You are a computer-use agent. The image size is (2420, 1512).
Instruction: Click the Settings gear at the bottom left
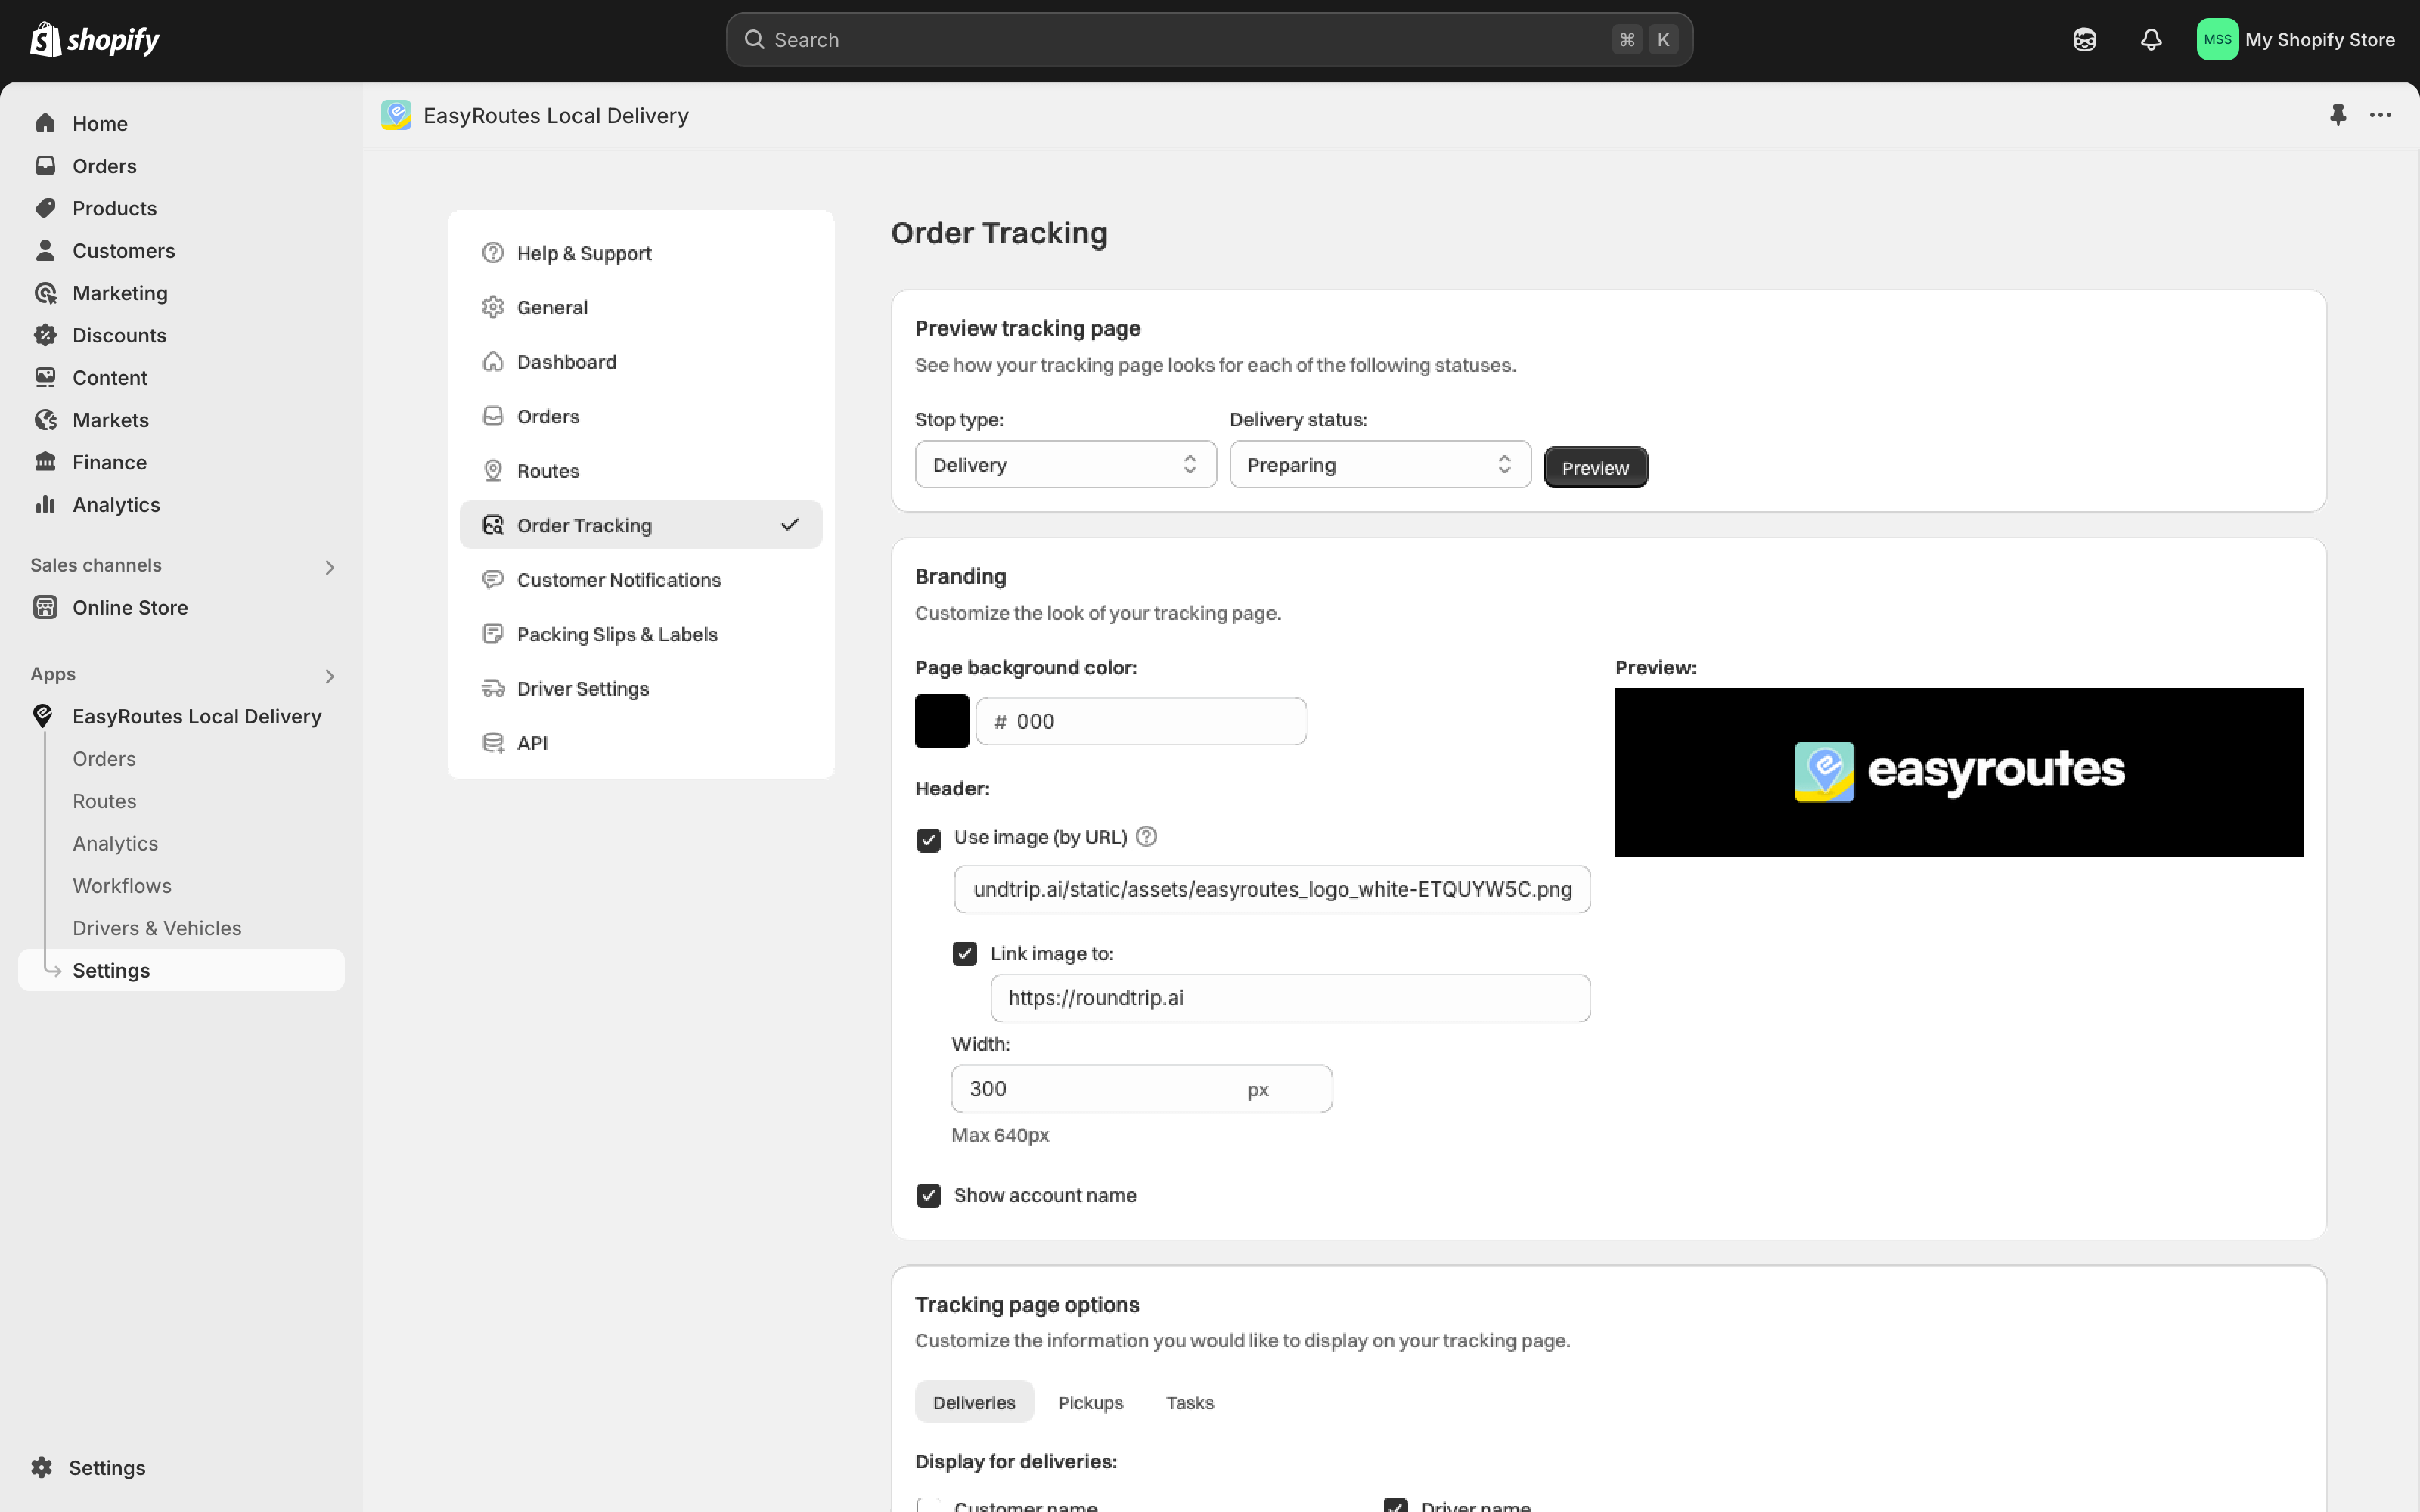pyautogui.click(x=42, y=1467)
